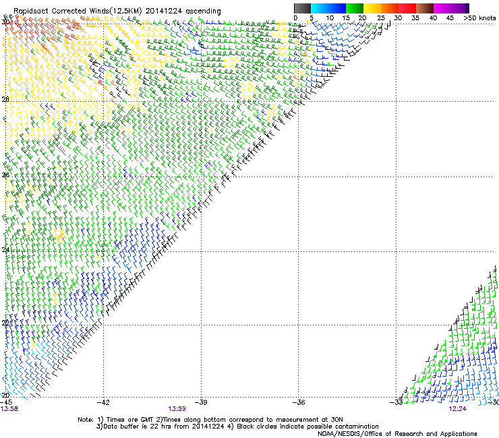Click the '25' label under the color legend
Viewport: 499px width, 438px height.
click(x=381, y=18)
